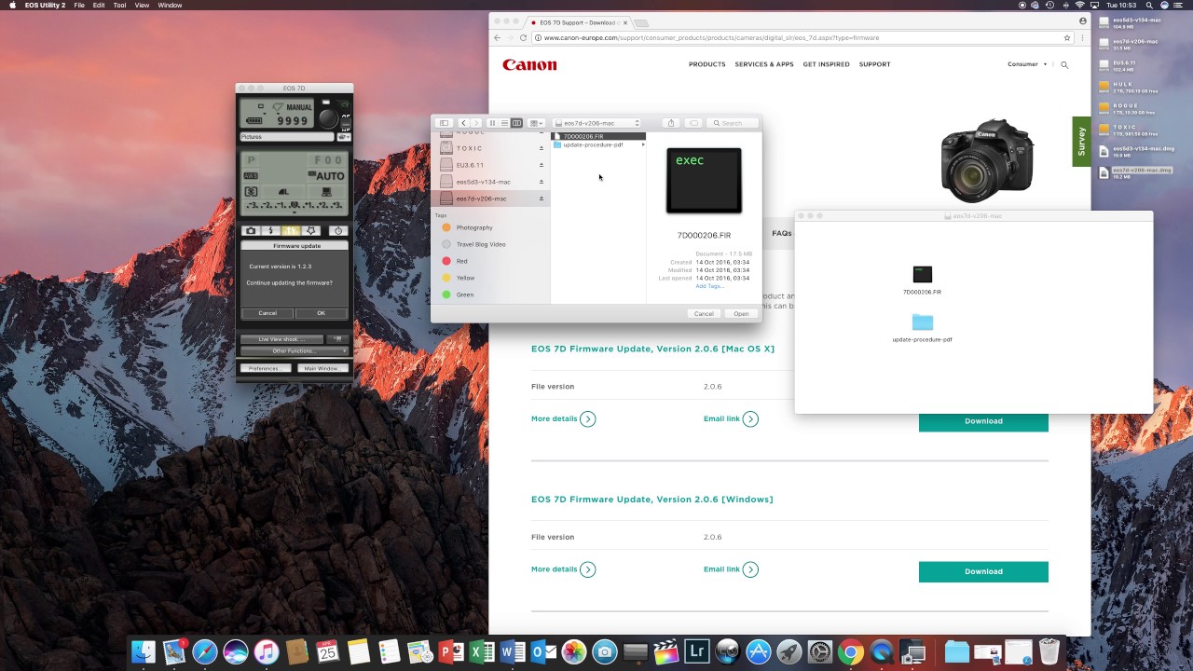This screenshot has width=1193, height=671.
Task: Eject the eos7d-v206-mac volume in sidebar
Action: (542, 199)
